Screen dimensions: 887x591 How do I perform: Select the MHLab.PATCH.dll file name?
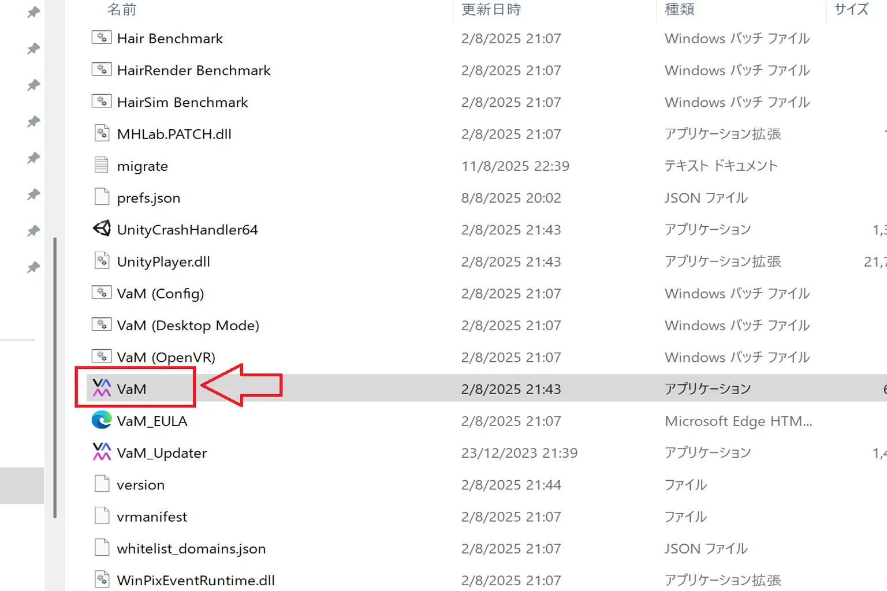(174, 134)
